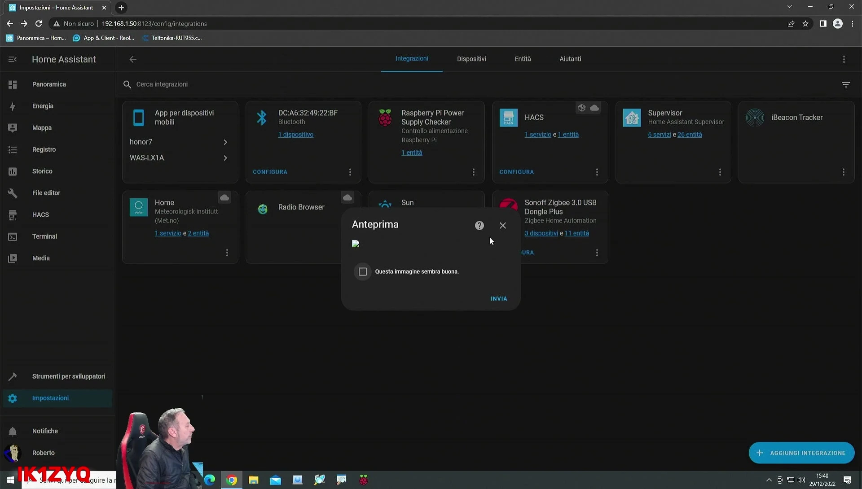Open menu on Home Met.no card

(x=227, y=253)
